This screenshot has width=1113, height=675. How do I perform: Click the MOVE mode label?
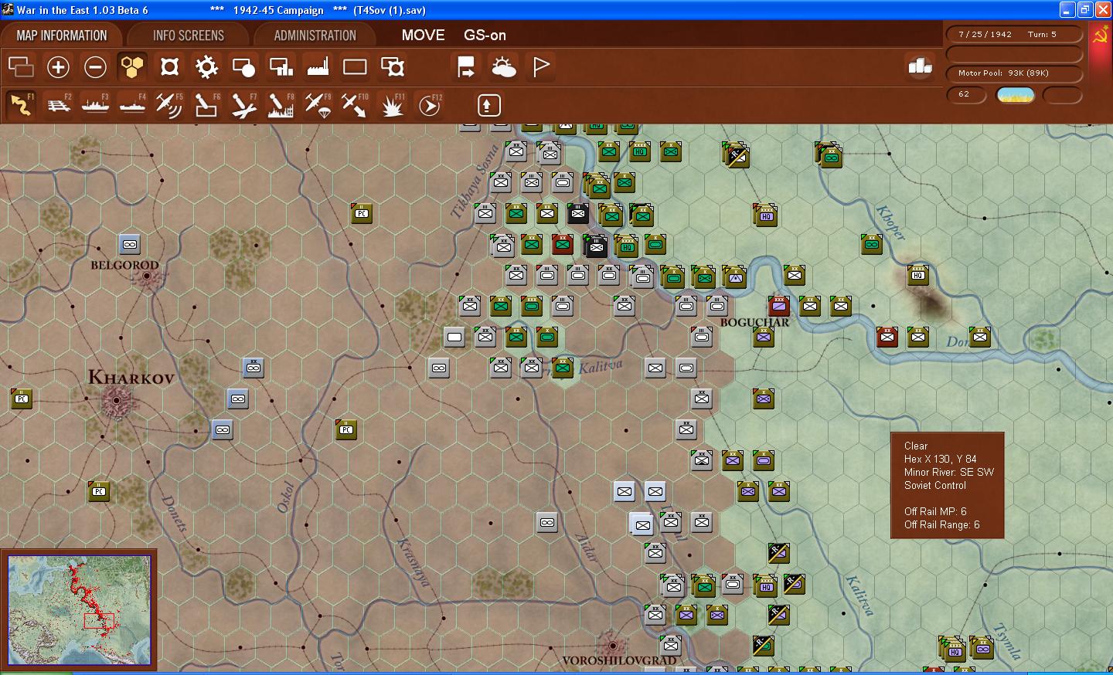click(x=424, y=36)
